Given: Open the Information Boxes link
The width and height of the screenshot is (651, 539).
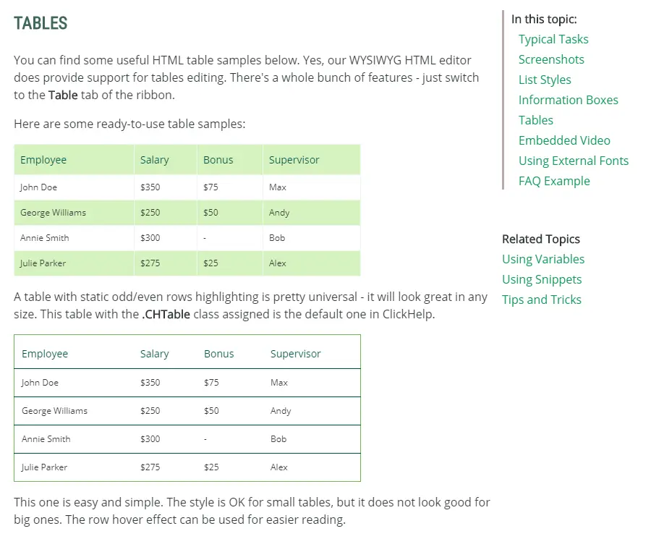Looking at the screenshot, I should point(568,100).
